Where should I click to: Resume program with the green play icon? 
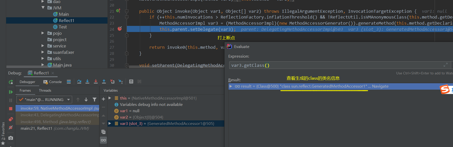11,92
